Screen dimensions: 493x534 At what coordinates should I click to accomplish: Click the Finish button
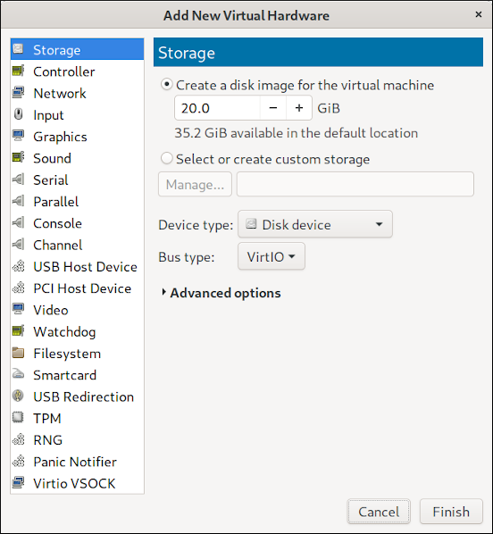[x=451, y=512]
